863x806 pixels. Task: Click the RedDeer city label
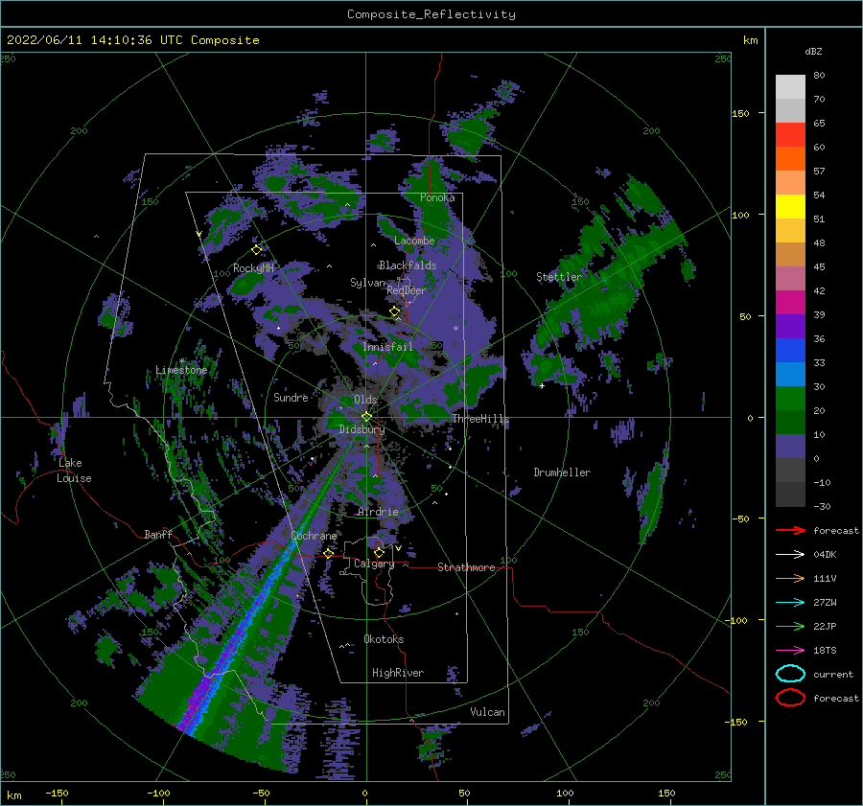(407, 290)
